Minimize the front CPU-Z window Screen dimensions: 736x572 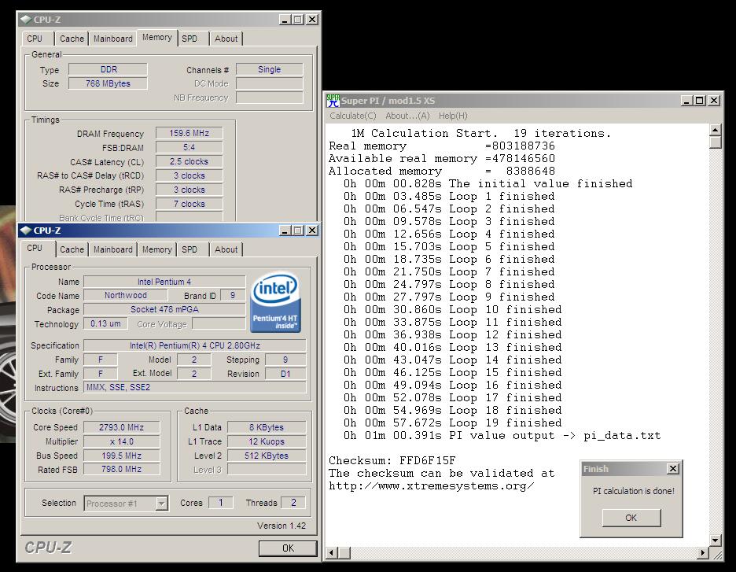click(x=285, y=230)
